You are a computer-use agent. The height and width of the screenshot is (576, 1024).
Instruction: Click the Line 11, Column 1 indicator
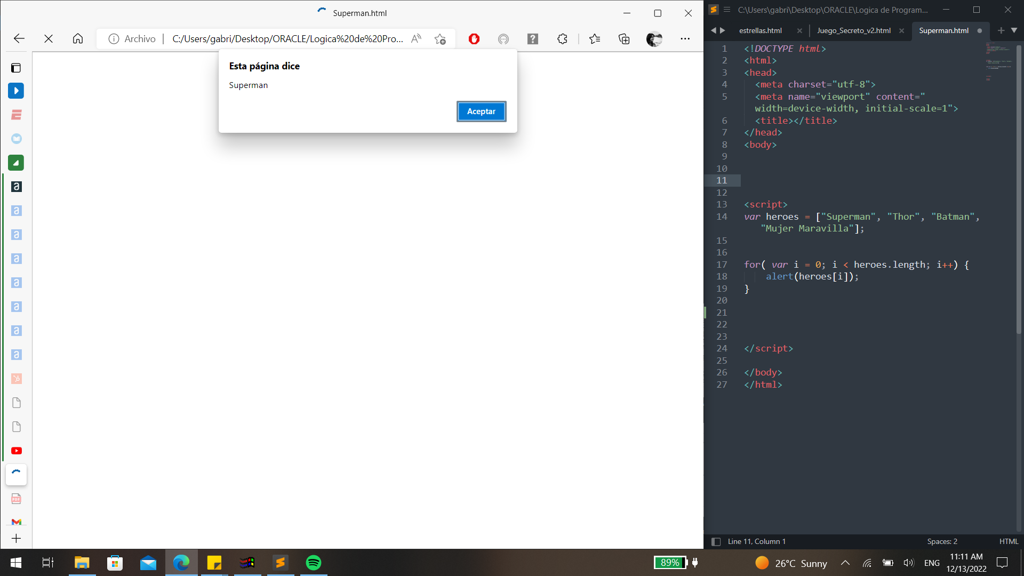coord(757,541)
